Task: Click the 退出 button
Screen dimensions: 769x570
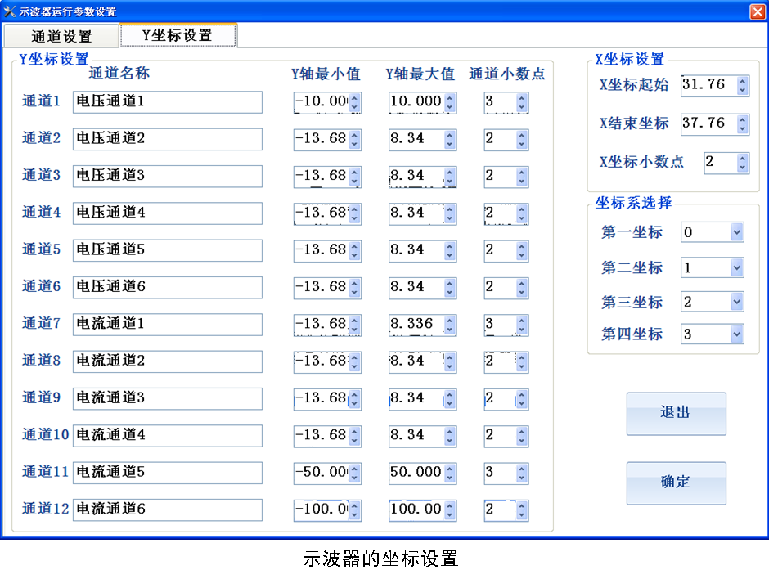Action: pyautogui.click(x=676, y=413)
